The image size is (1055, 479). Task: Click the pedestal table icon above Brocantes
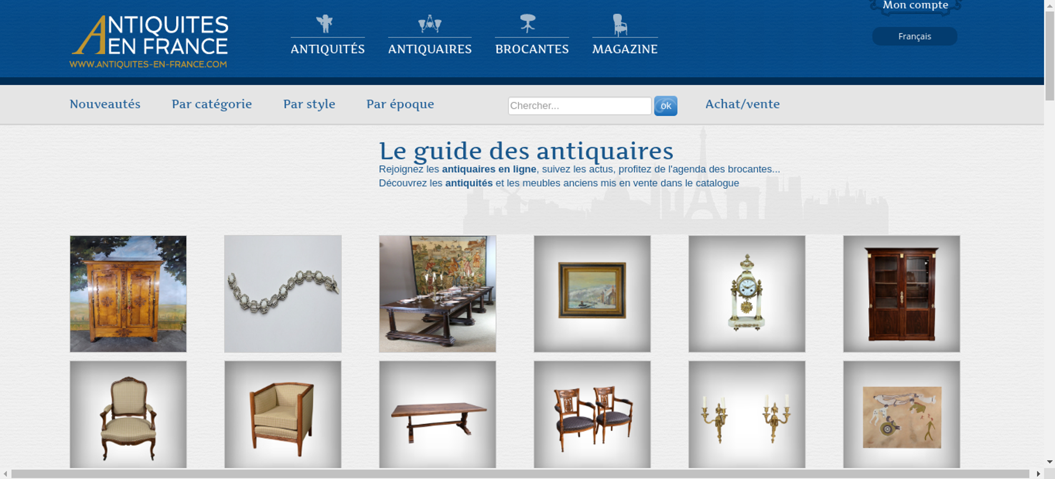pos(527,24)
